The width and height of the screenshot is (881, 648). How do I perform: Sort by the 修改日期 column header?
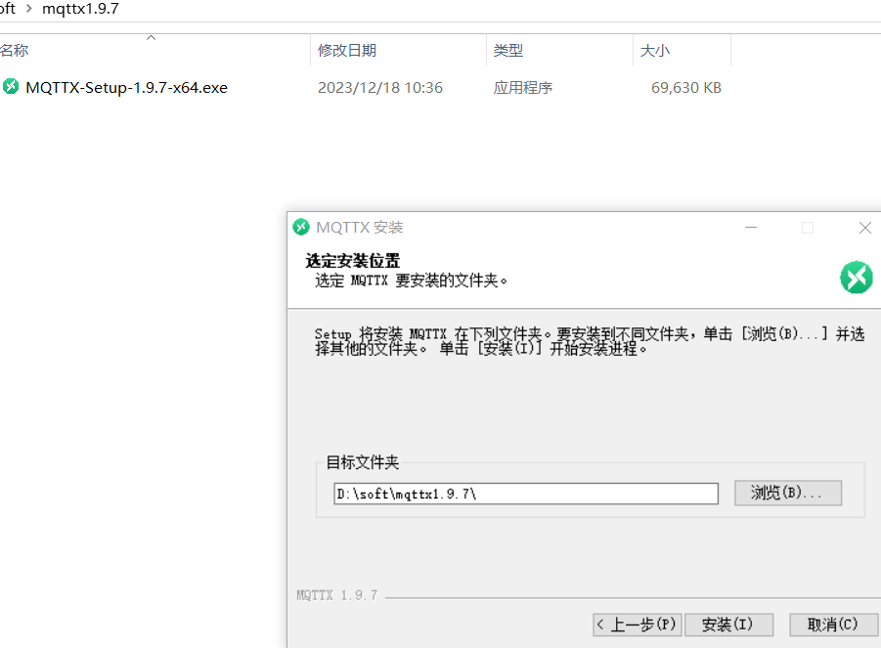[347, 51]
